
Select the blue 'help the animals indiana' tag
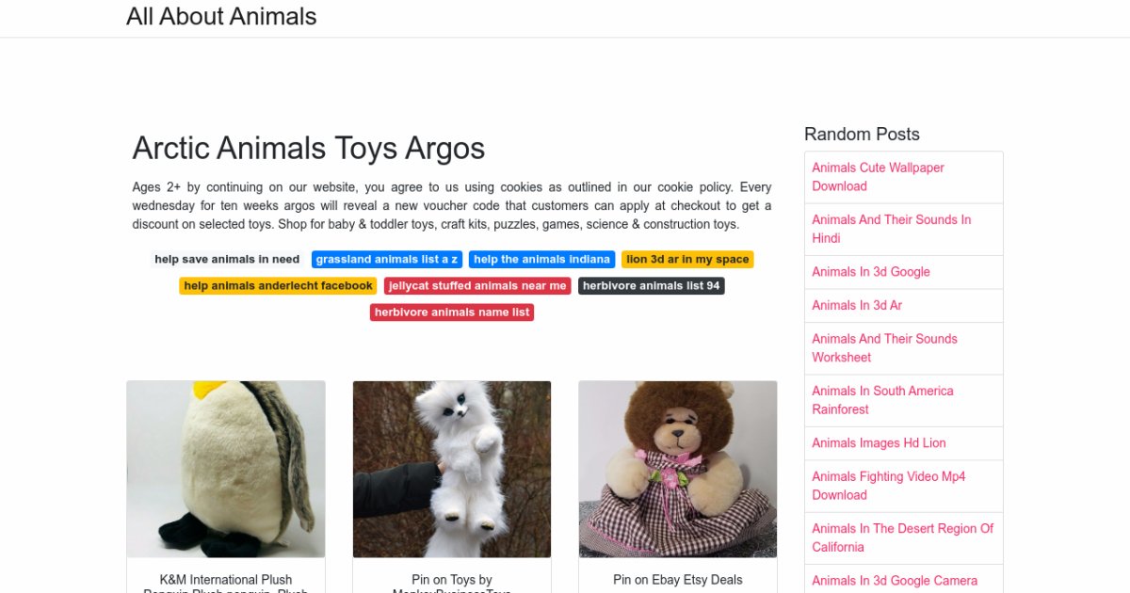pos(541,260)
